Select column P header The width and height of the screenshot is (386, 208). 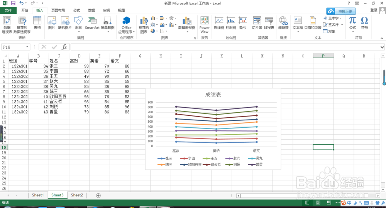pos(323,56)
